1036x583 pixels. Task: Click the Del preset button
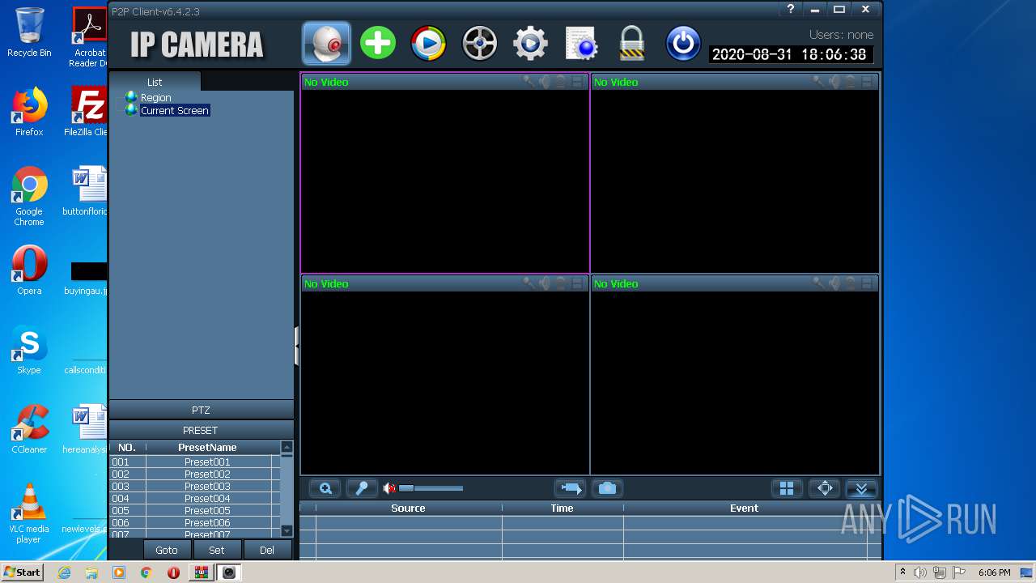(x=267, y=550)
